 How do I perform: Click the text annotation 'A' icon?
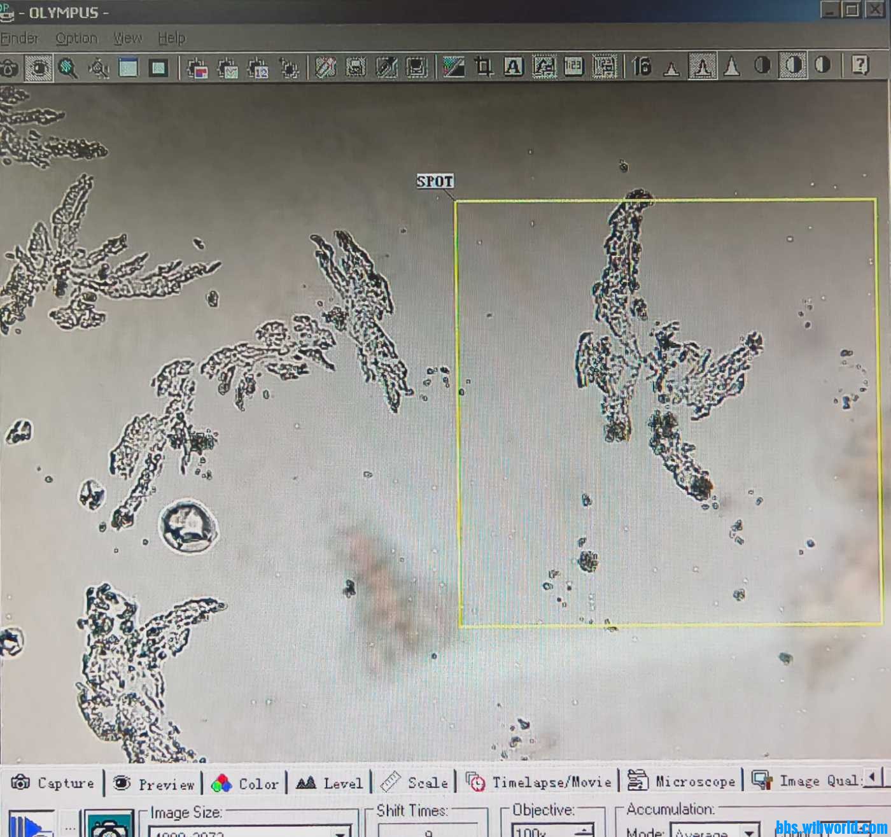tap(513, 67)
